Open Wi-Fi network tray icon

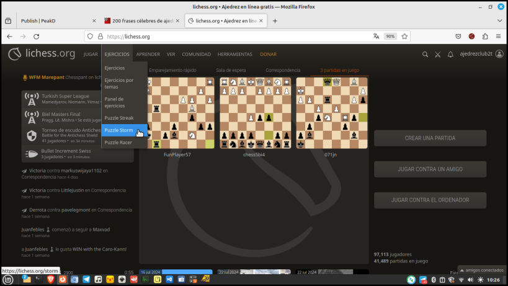(461, 280)
